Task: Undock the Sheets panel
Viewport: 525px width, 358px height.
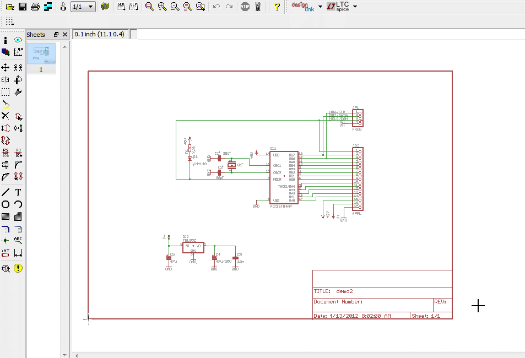Action: [56, 35]
